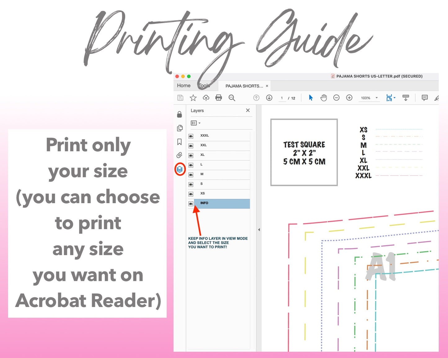Collapse the navigation pane with the arrow

[259, 230]
